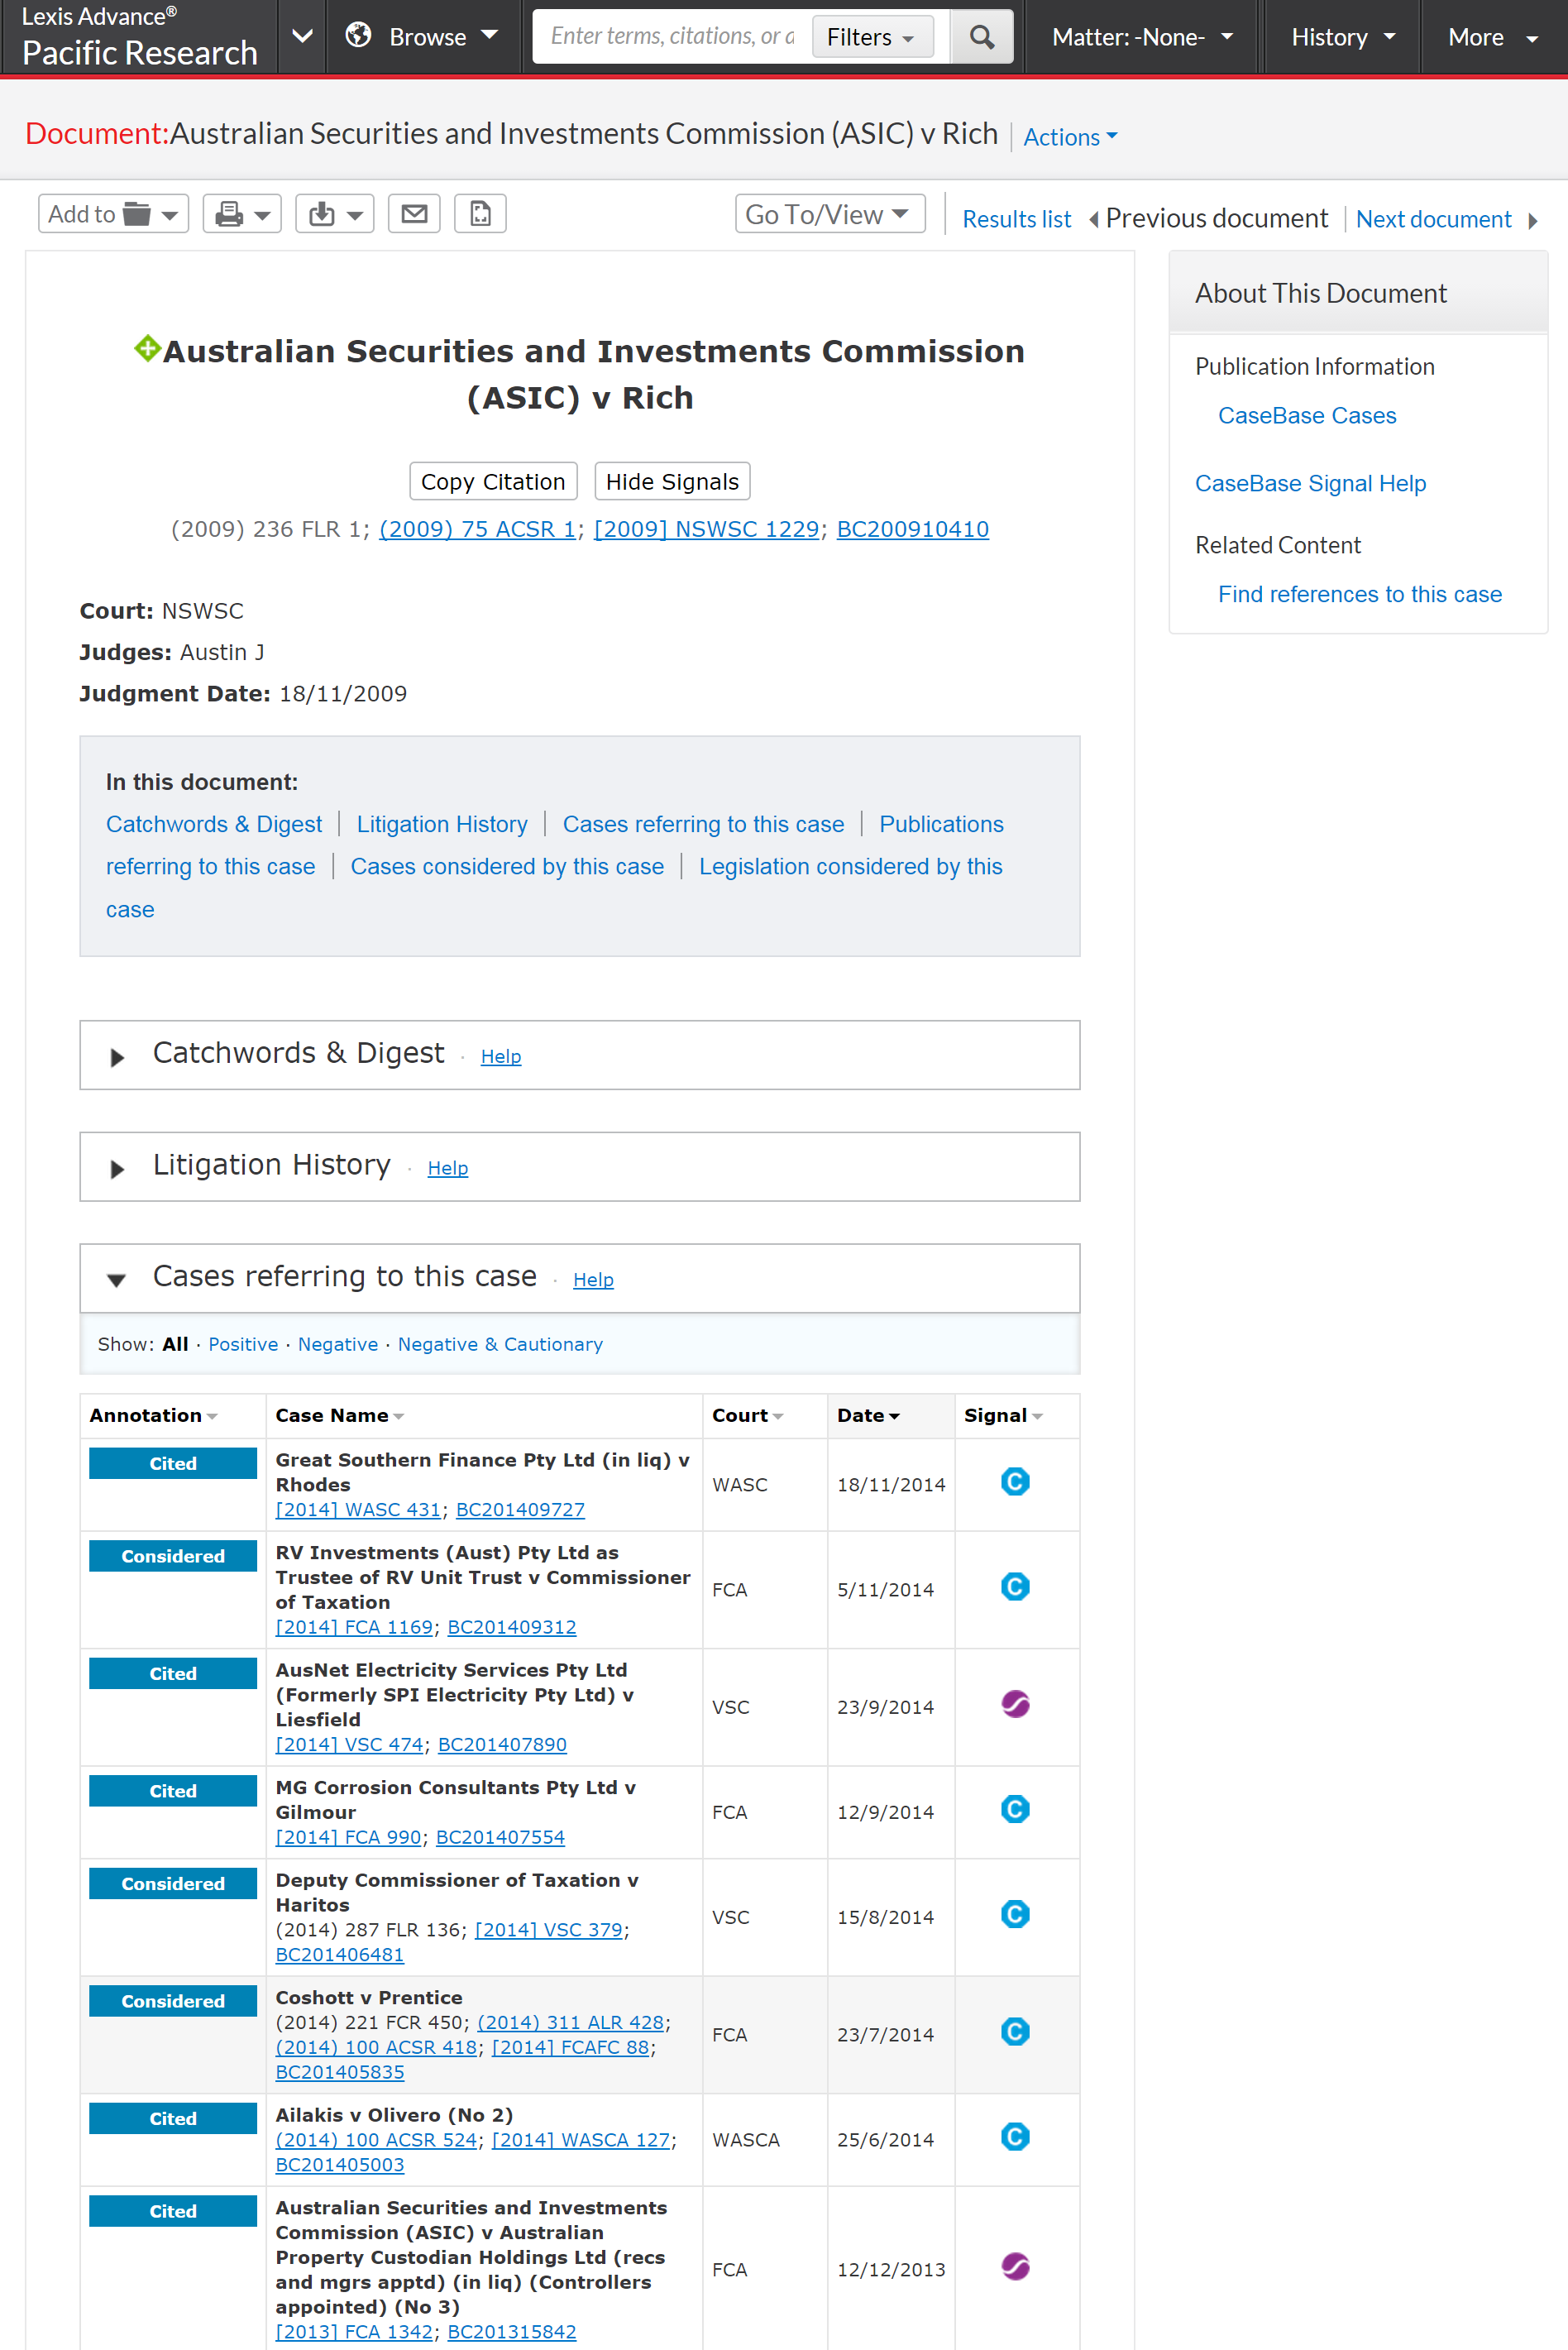The image size is (1568, 2350).
Task: Click the purple signal icon for ASIC v Australian Property Custodian row
Action: tap(1015, 2266)
